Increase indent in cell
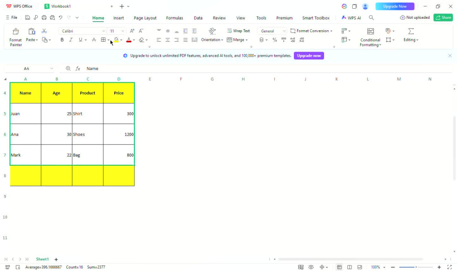Image resolution: width=457 pixels, height=271 pixels. (x=194, y=31)
